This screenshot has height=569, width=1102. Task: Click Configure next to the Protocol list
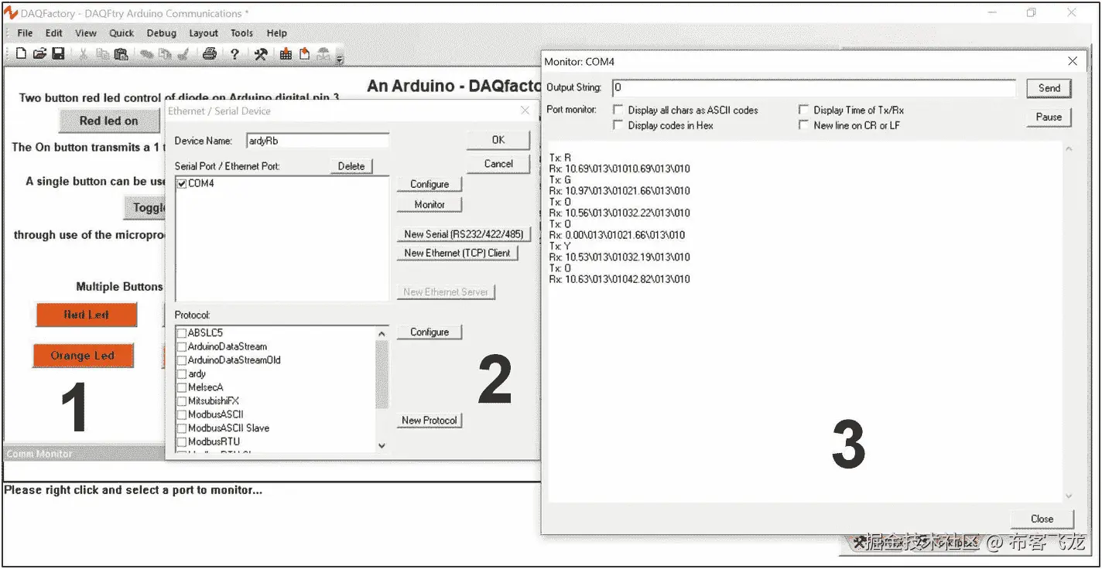click(x=430, y=332)
